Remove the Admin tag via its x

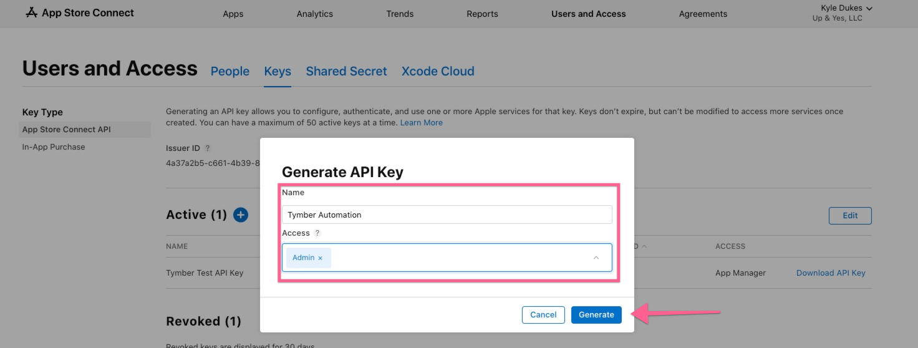(x=321, y=258)
